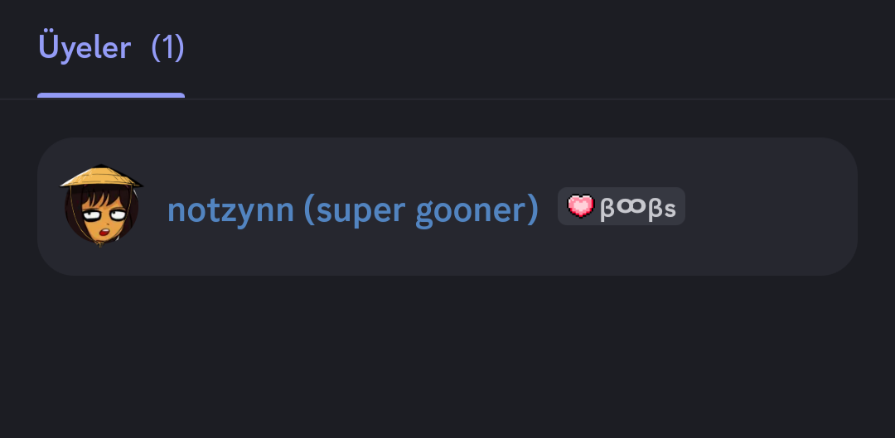Click the (super gooner) nickname text
This screenshot has height=438, width=895.
[x=421, y=210]
